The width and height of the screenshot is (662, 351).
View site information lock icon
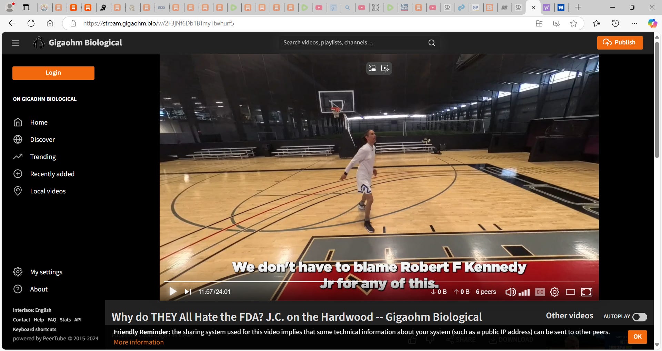pyautogui.click(x=73, y=23)
